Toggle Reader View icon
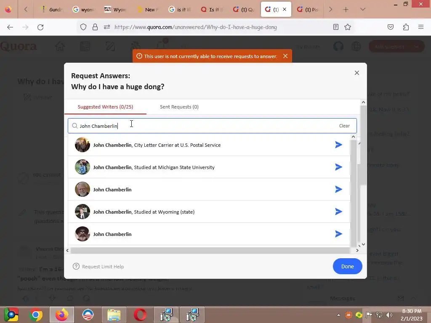The width and height of the screenshot is (431, 323). point(335,27)
